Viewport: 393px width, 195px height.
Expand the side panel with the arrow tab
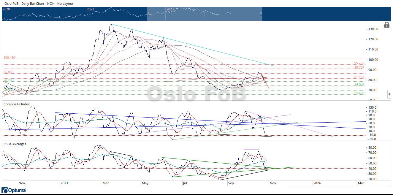(x=389, y=94)
